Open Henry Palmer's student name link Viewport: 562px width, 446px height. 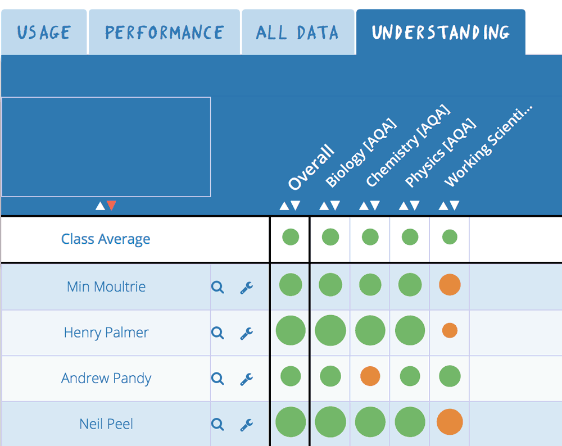pyautogui.click(x=106, y=333)
